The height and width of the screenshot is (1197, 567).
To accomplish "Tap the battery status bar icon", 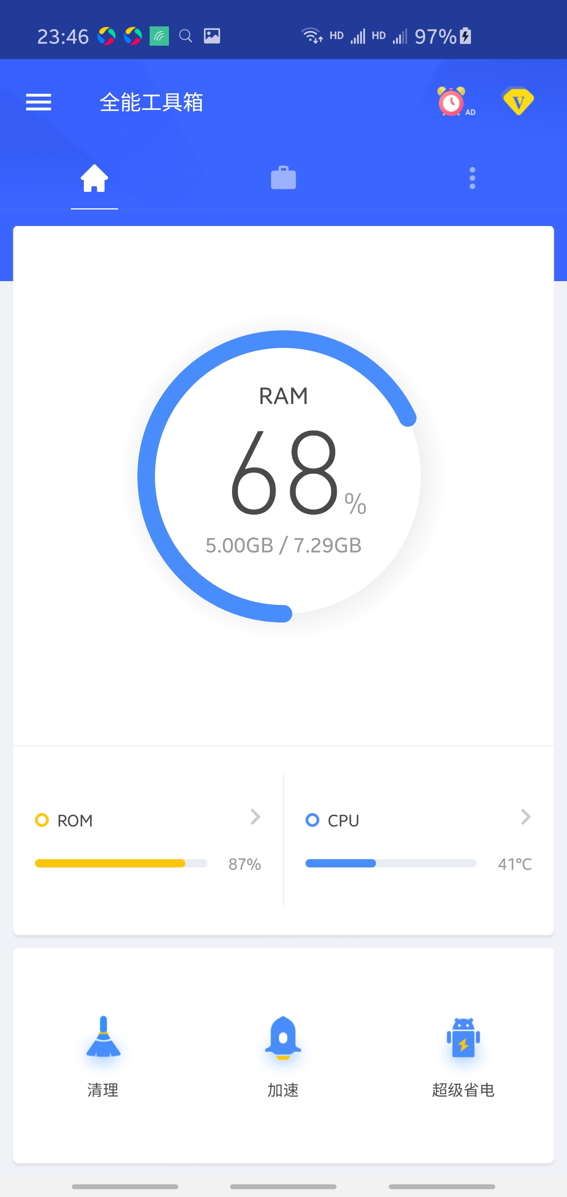I will 466,36.
